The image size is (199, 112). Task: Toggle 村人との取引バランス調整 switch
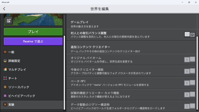(189, 34)
